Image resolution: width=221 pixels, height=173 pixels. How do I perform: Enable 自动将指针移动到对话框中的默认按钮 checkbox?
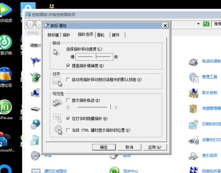pyautogui.click(x=68, y=80)
